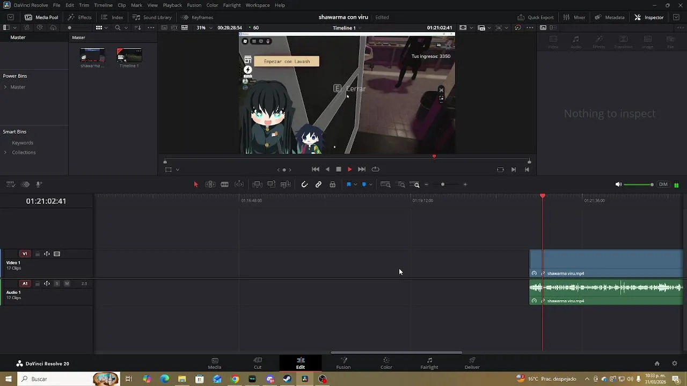Open the Workspace menu

click(258, 5)
